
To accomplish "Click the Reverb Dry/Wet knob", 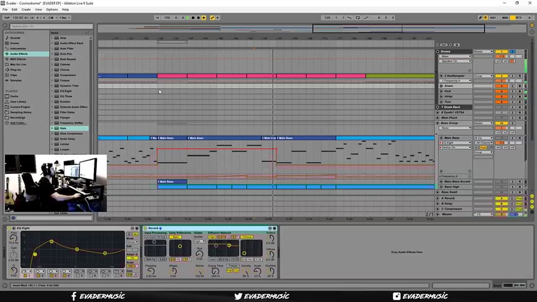I will [270, 272].
